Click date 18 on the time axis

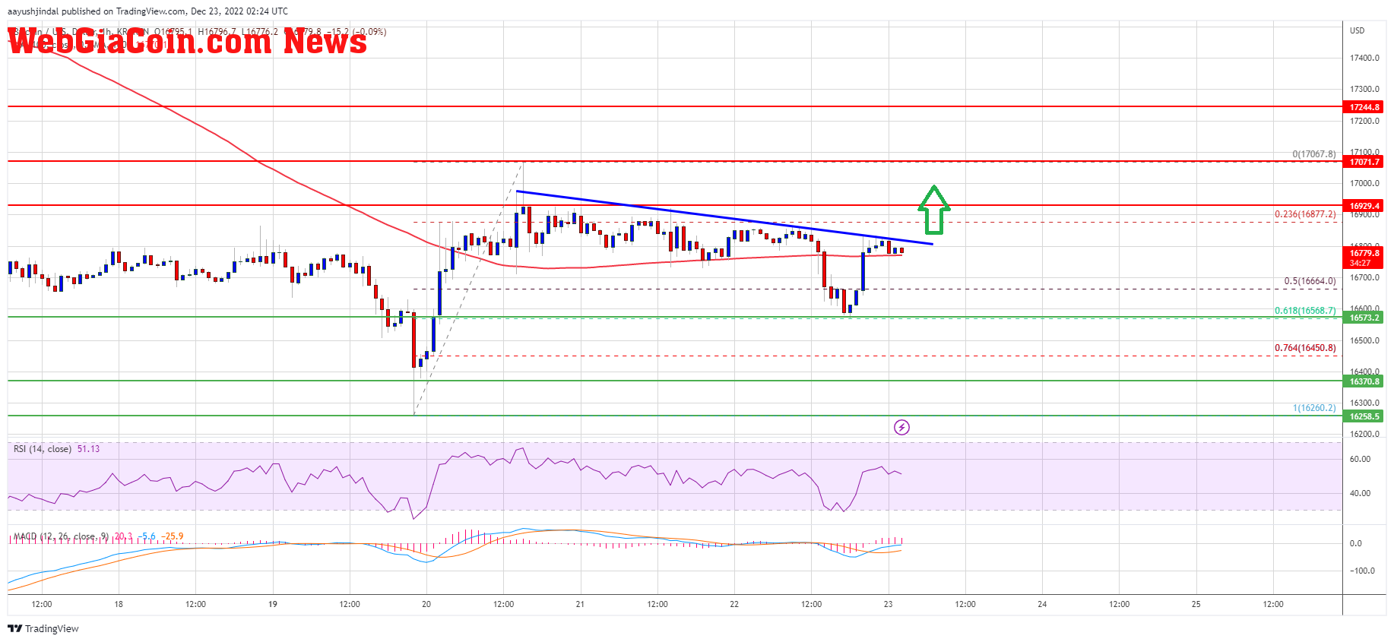tap(119, 604)
